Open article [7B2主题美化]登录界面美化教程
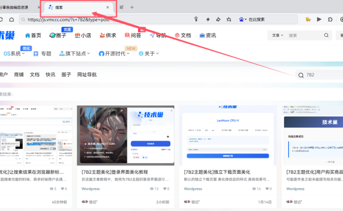This screenshot has width=343, height=211. coord(115,172)
